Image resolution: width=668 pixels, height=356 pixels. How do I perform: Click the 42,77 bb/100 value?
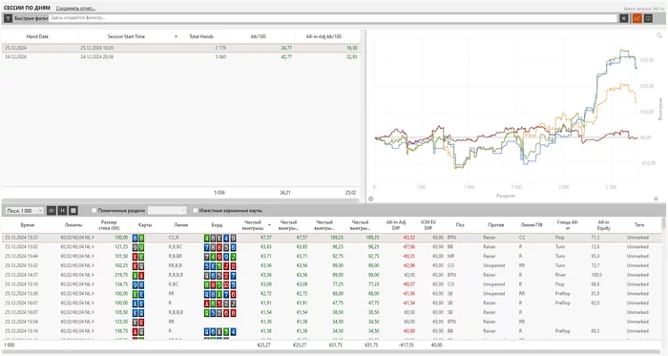click(286, 56)
